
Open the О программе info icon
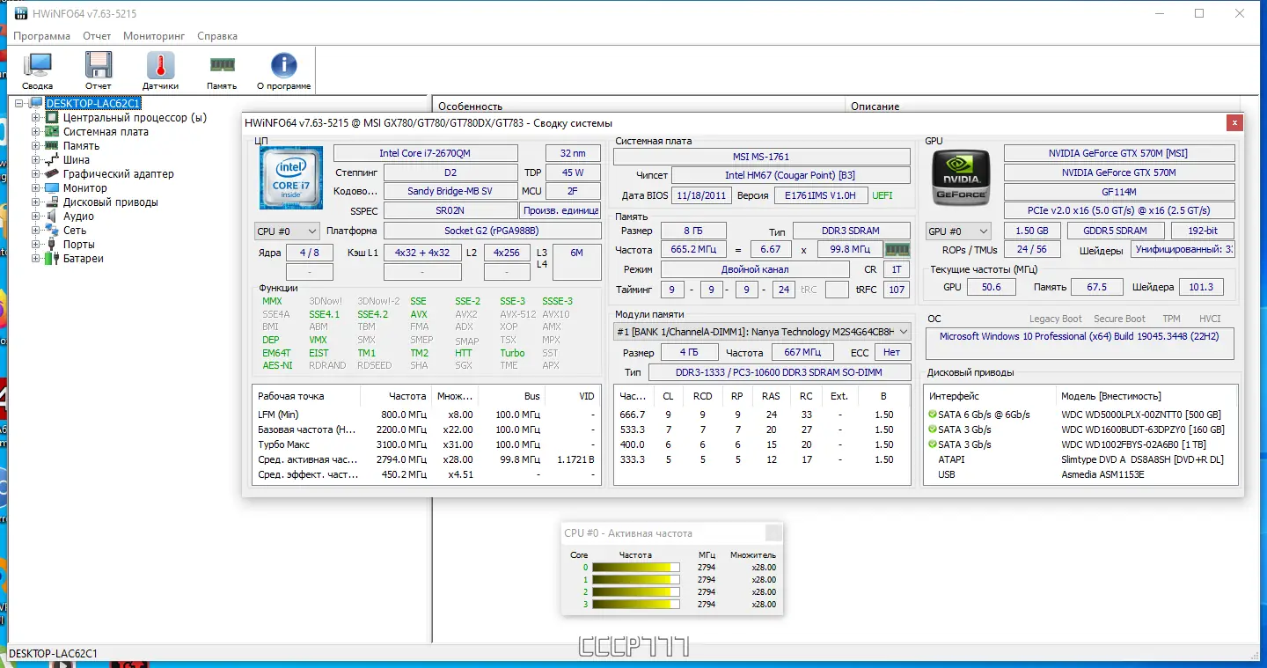283,66
